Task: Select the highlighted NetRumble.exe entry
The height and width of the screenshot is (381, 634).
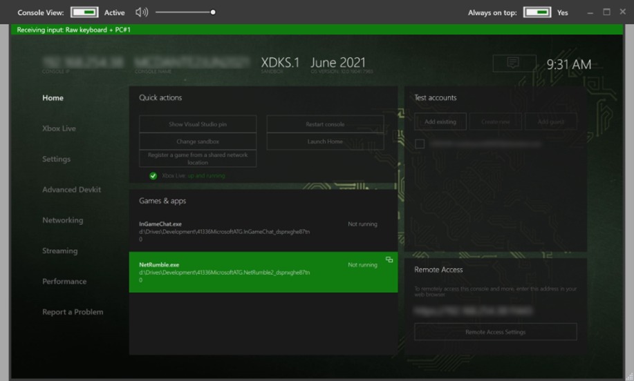Action: 263,272
